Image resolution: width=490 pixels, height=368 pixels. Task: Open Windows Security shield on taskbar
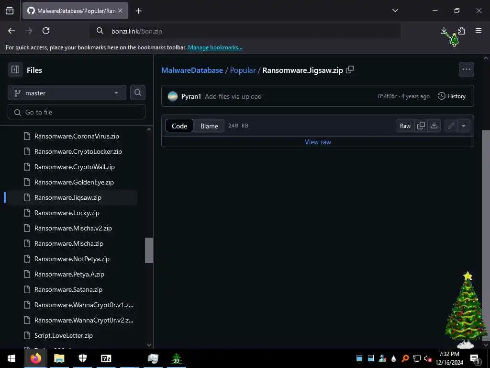(82, 358)
